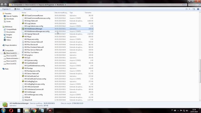Open the Organizar dropdown menu
Viewport: 201px width, 113px height.
(x=6, y=9)
